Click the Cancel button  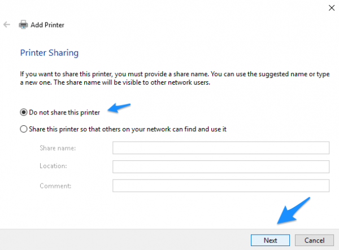click(x=314, y=240)
